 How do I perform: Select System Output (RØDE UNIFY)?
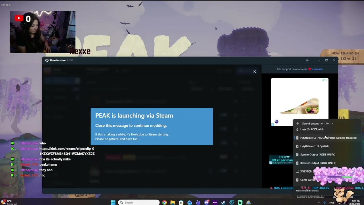point(327,155)
